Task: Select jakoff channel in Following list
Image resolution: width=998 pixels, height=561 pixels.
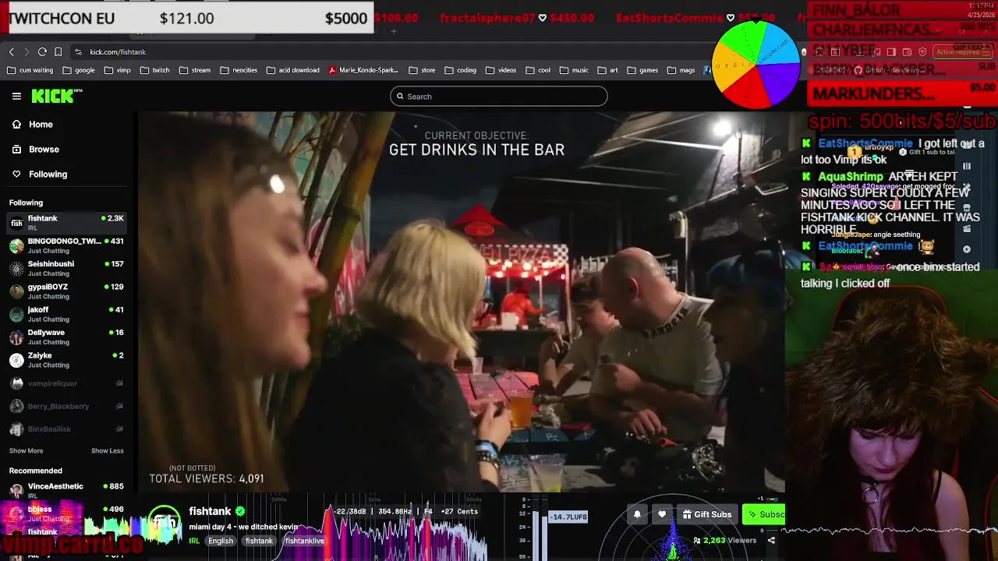Action: coord(66,314)
